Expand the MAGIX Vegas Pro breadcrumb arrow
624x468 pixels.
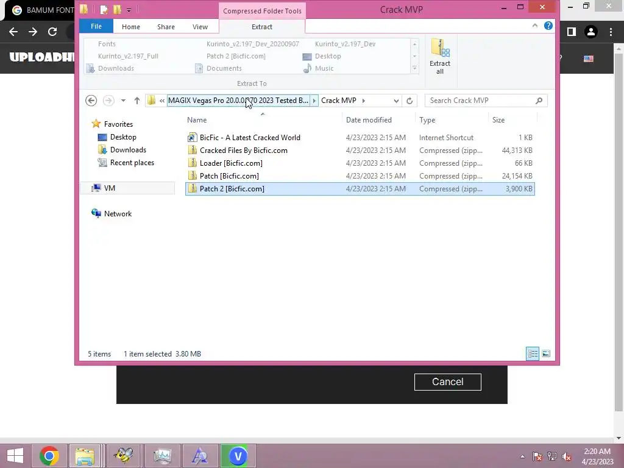pos(314,101)
